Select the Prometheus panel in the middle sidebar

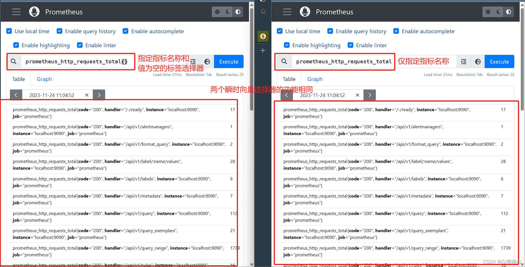263,36
